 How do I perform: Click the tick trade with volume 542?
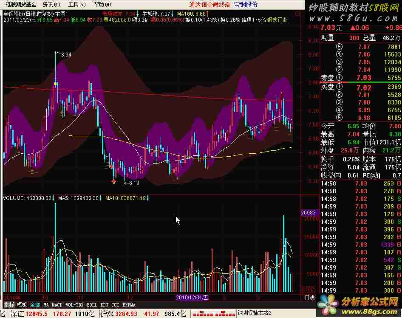pyautogui.click(x=389, y=260)
